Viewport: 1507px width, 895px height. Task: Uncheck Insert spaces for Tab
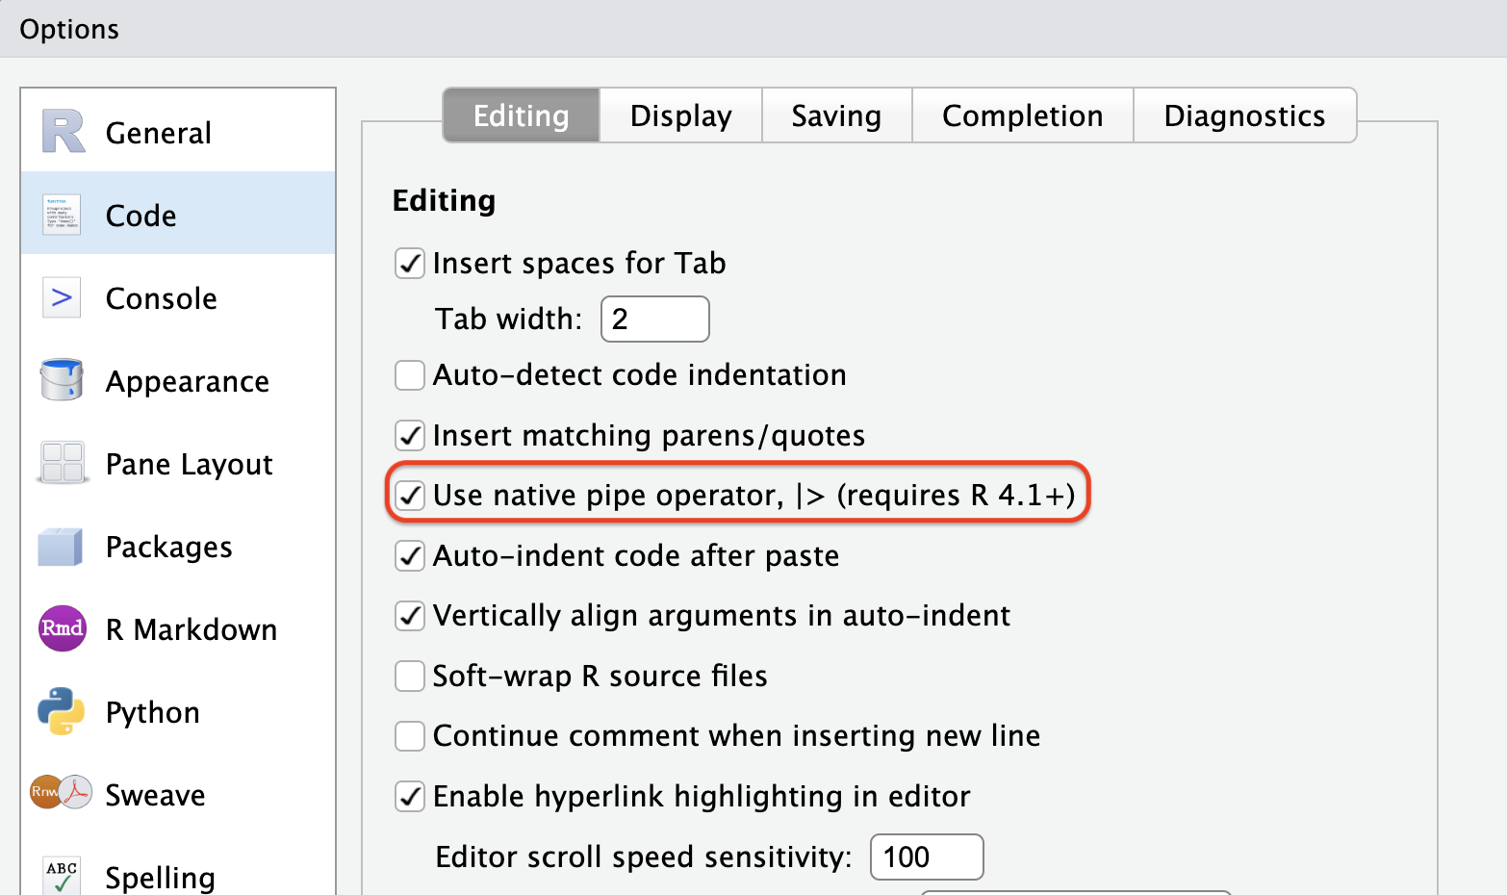[x=409, y=263]
